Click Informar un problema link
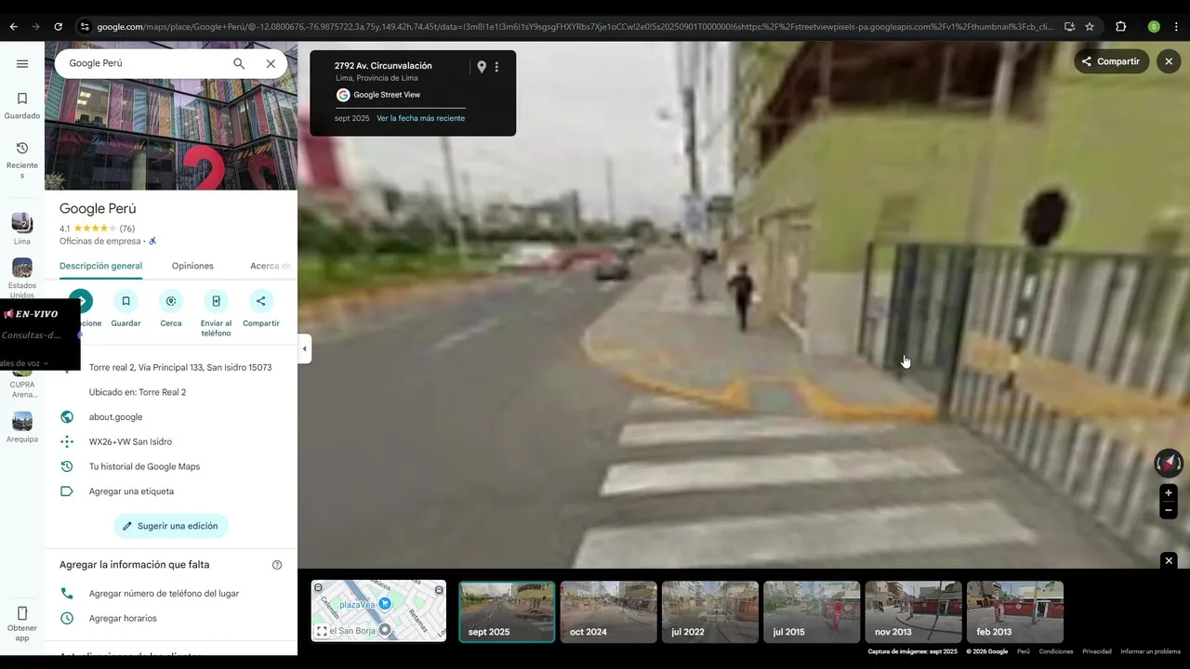 (x=1151, y=651)
